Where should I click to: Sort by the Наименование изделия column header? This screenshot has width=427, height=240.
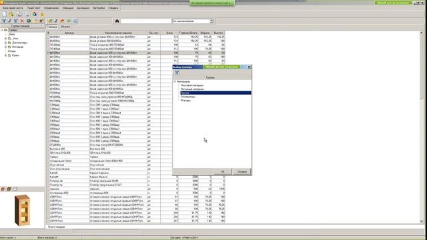tap(118, 33)
